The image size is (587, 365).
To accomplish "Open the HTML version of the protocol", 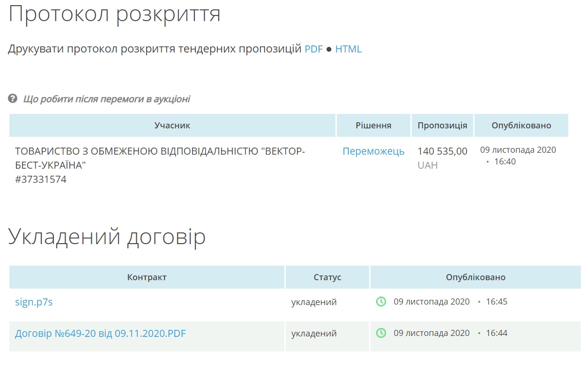I will [348, 49].
